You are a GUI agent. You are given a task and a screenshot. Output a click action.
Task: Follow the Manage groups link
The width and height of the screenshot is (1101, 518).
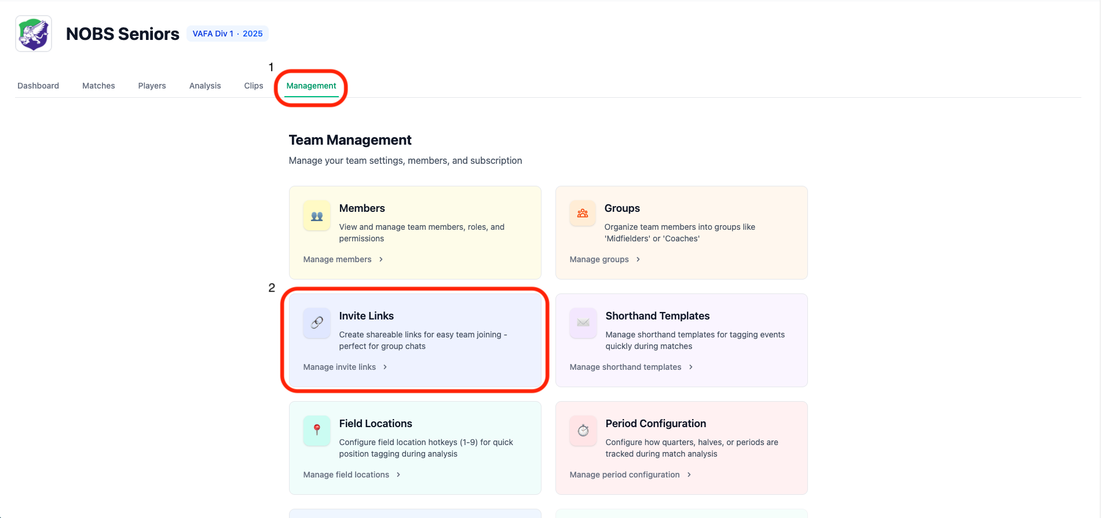click(x=599, y=259)
